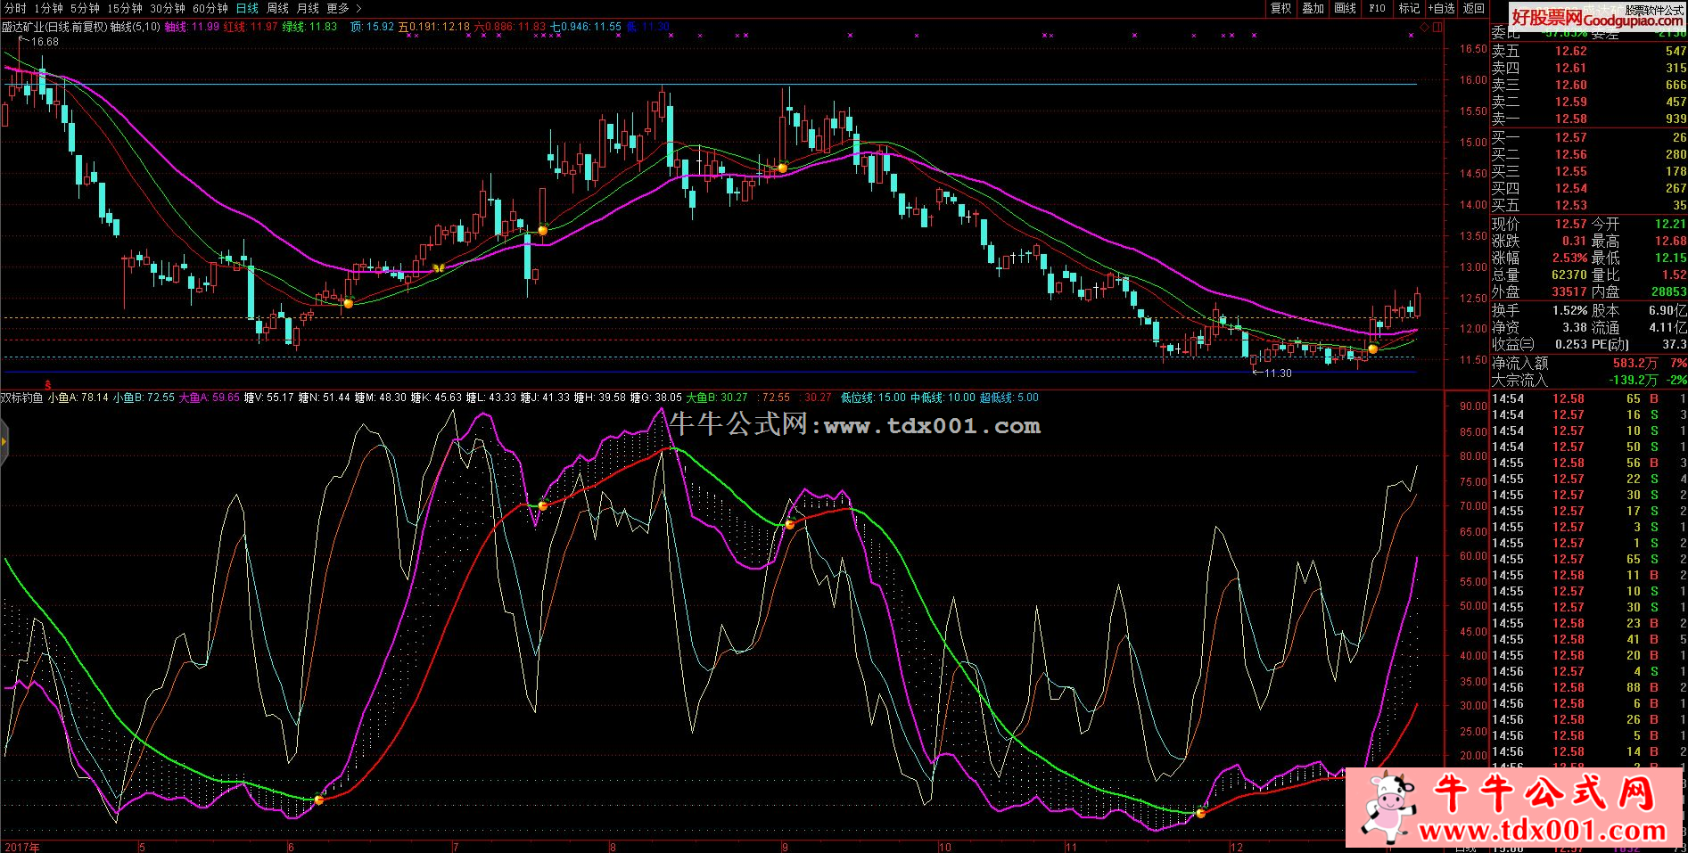Click the 买五 12.53 bid row
1688x853 pixels.
click(x=1589, y=205)
